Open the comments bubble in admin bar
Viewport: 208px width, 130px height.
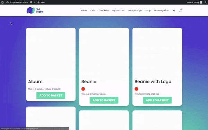pos(32,2)
